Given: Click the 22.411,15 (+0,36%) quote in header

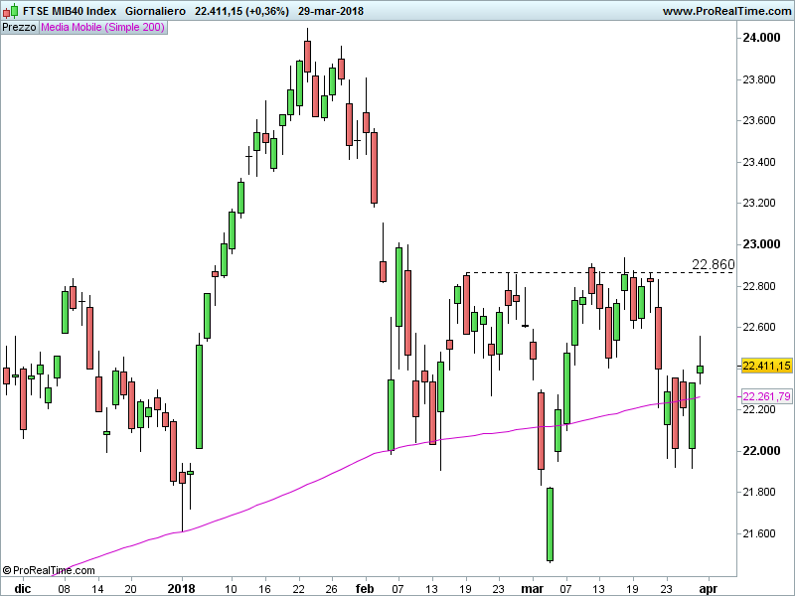Looking at the screenshot, I should [241, 11].
